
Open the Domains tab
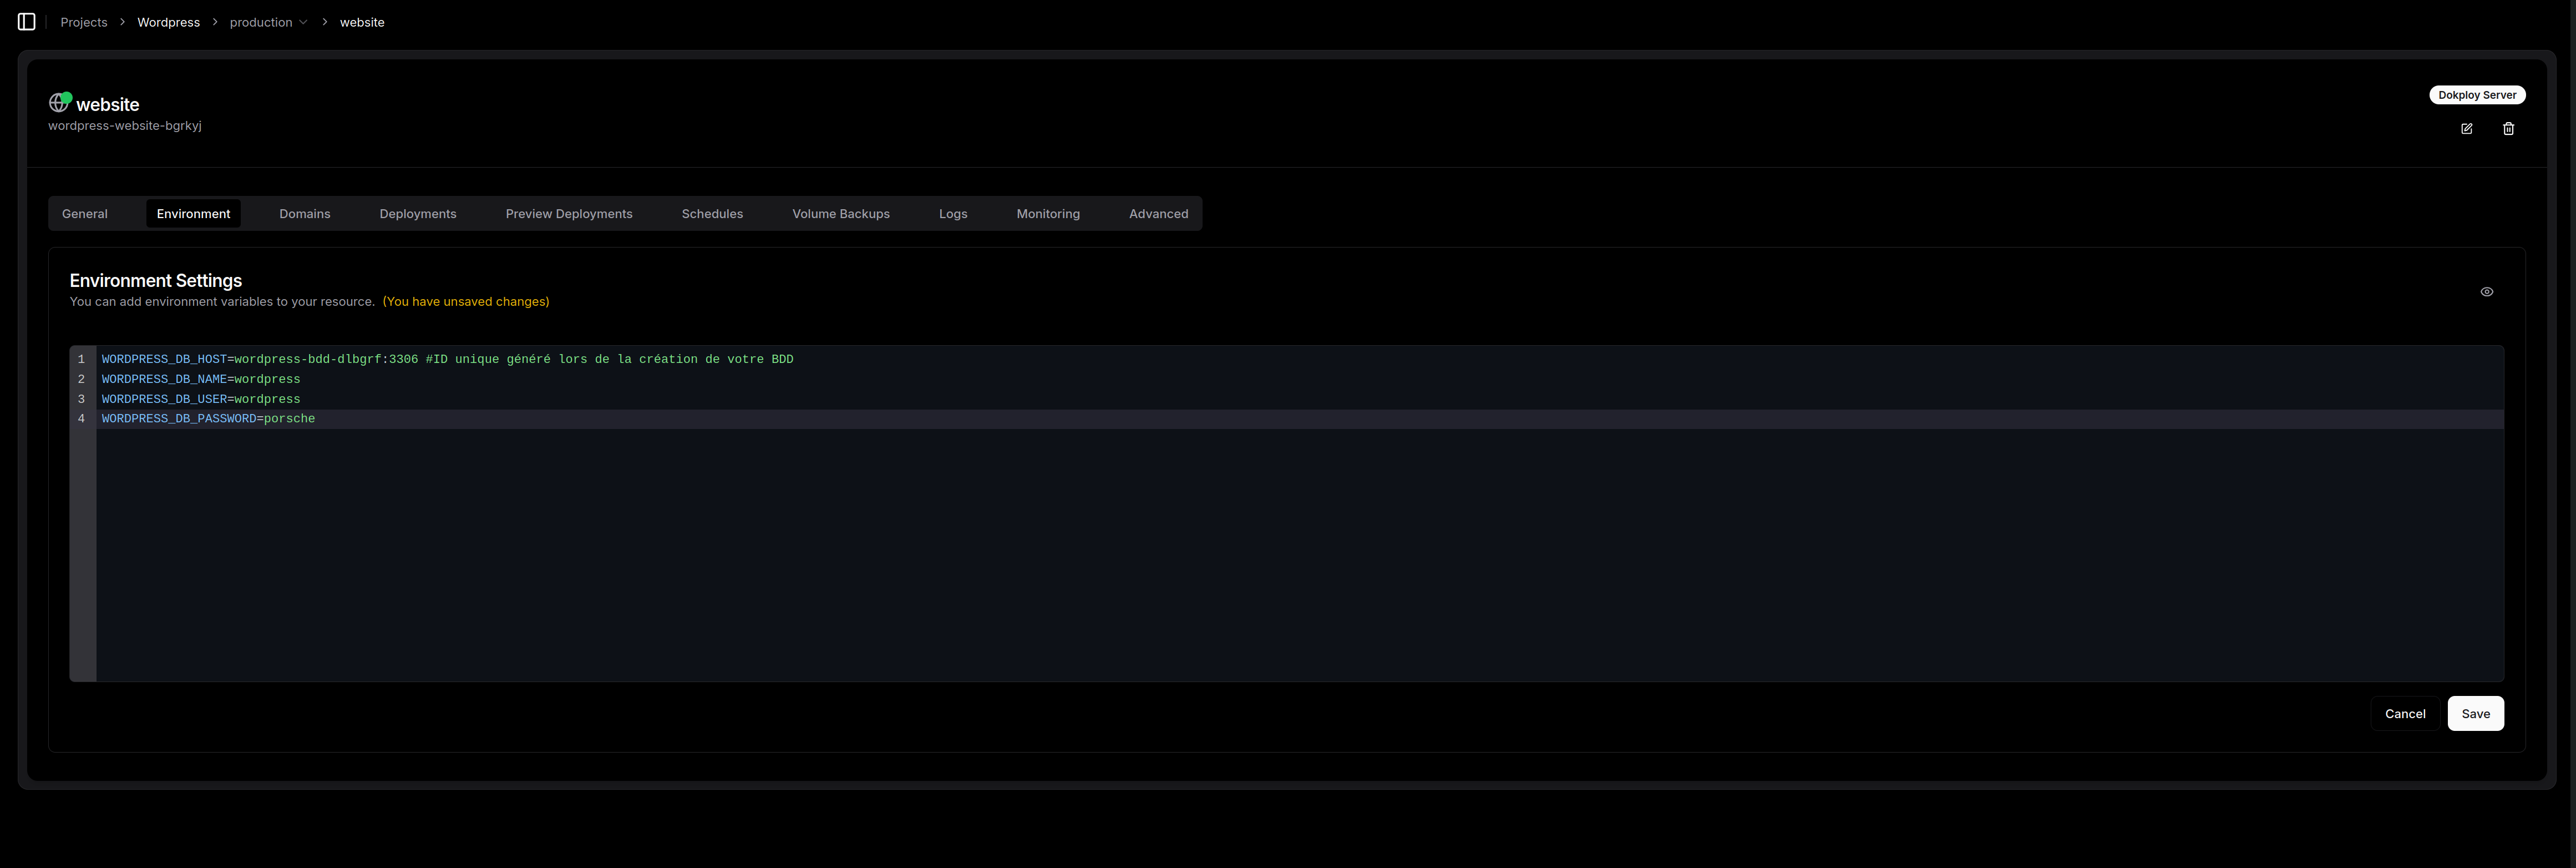pos(304,214)
